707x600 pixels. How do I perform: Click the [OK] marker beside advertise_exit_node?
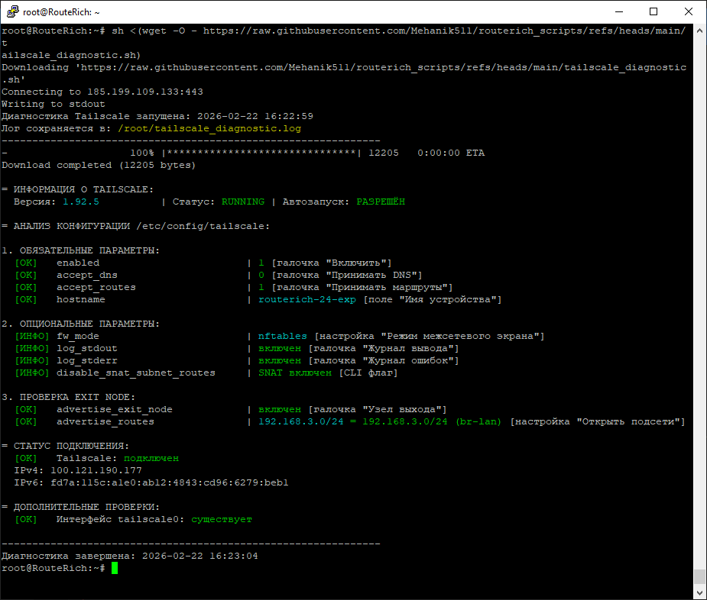pyautogui.click(x=26, y=409)
